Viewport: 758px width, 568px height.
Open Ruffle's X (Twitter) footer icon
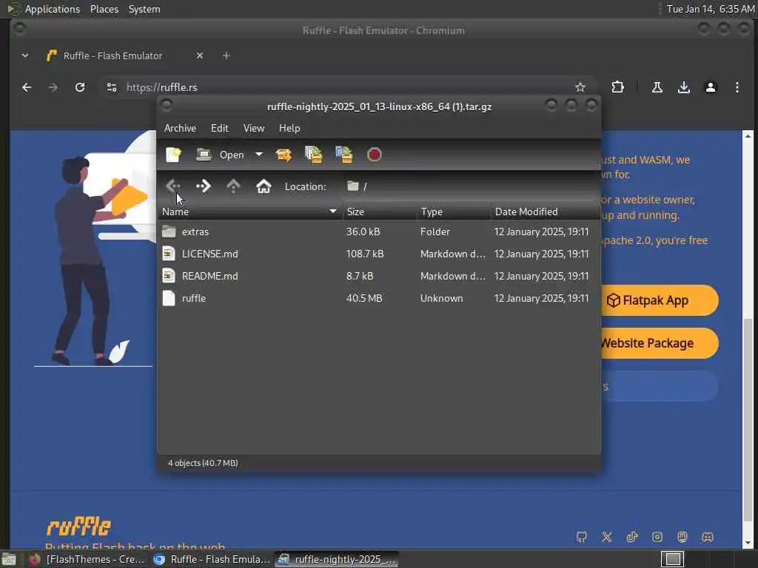click(607, 537)
